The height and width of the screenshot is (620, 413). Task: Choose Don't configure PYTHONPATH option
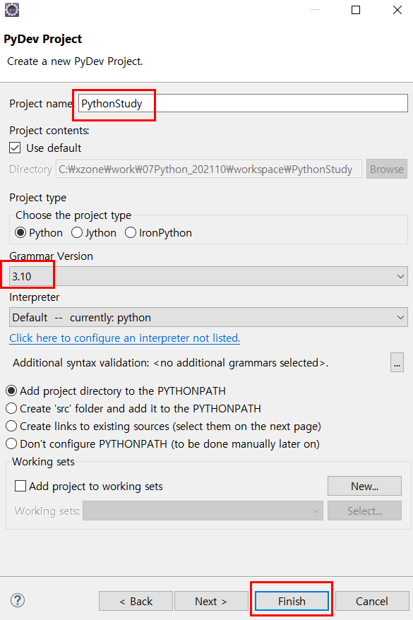click(163, 443)
